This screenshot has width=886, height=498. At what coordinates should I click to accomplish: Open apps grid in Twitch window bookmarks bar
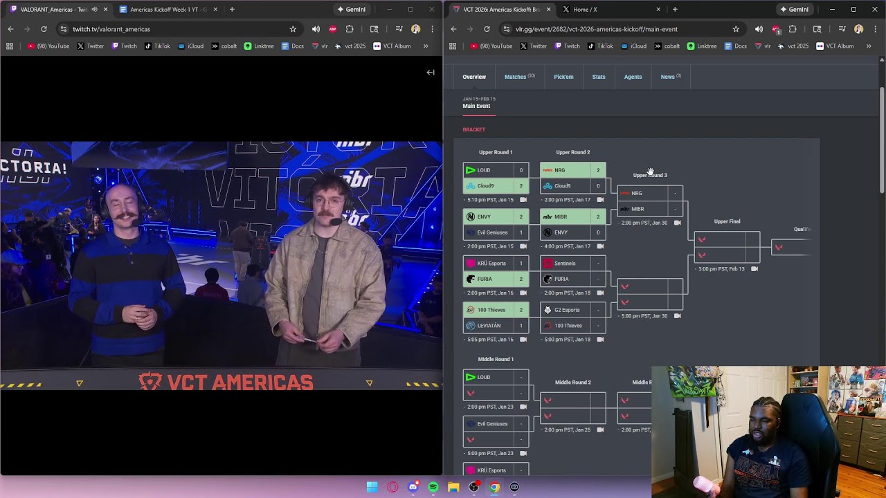coord(10,46)
